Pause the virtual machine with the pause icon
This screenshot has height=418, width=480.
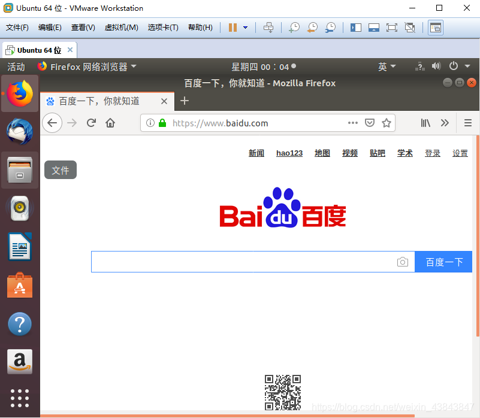point(233,28)
